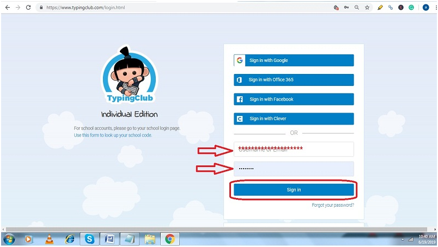438x247 pixels.
Task: Click the Individual Edition heading
Action: point(129,114)
